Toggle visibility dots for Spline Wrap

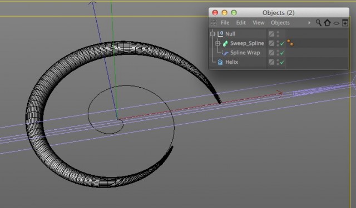click(278, 53)
